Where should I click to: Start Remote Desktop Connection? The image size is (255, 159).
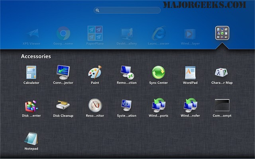tap(127, 72)
